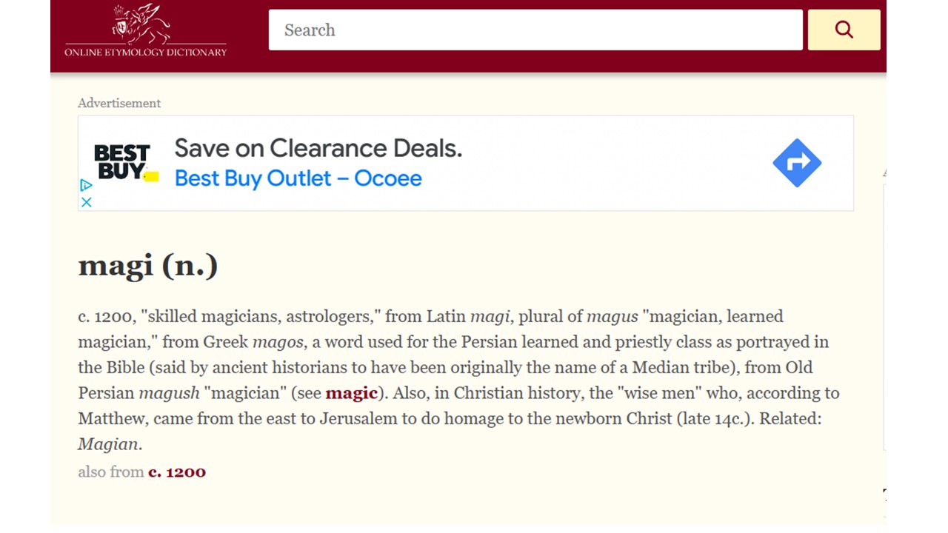Open the AdChoices triangle icon
The image size is (948, 533).
tap(86, 185)
